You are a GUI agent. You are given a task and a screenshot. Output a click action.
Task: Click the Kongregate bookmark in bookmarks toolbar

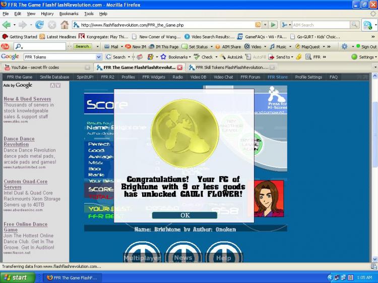point(104,37)
